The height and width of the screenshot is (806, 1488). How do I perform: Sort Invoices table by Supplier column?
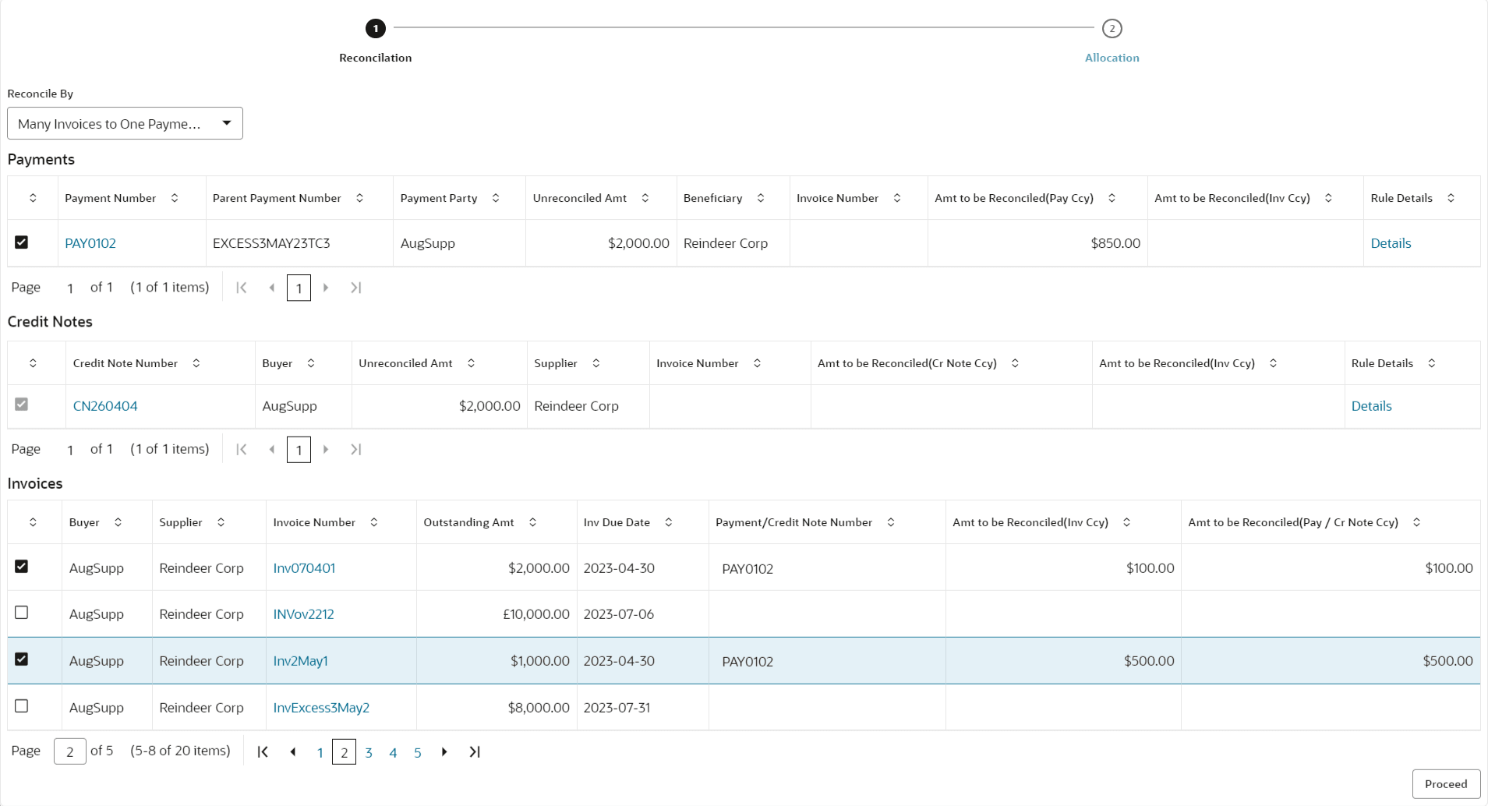(221, 522)
